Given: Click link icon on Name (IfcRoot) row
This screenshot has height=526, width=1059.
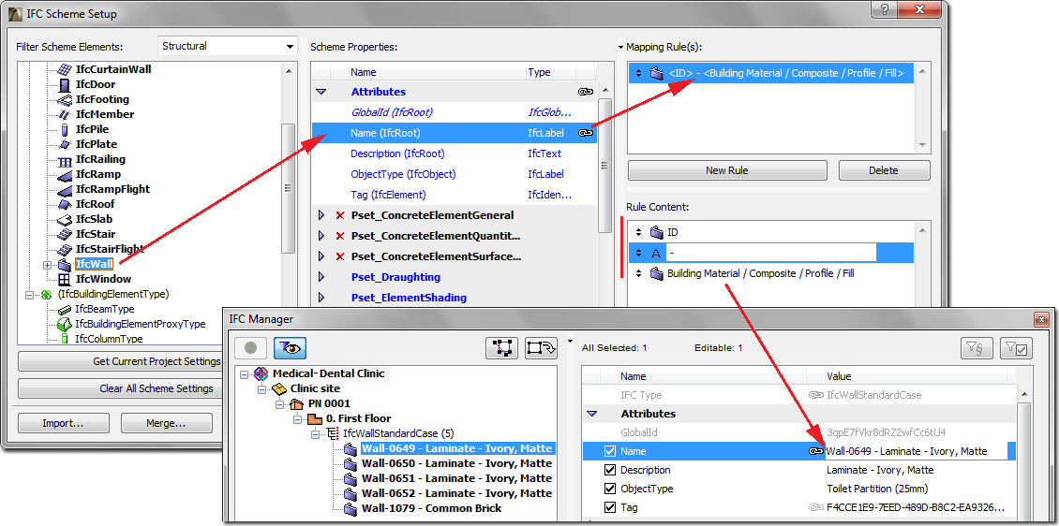Looking at the screenshot, I should tap(586, 133).
